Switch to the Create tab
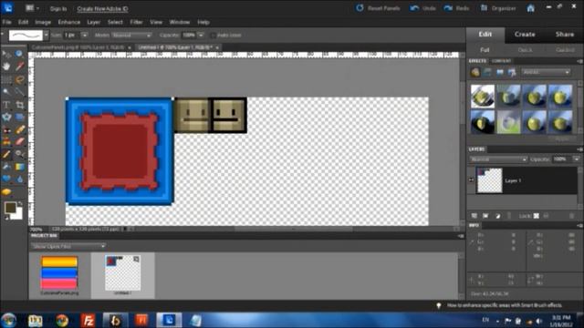Image resolution: width=584 pixels, height=328 pixels. pos(525,35)
